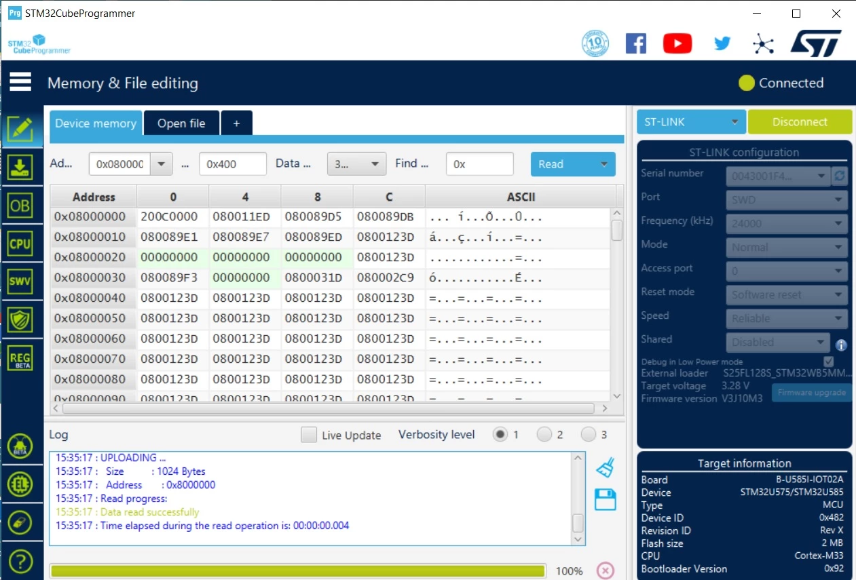This screenshot has width=856, height=580.
Task: Open the help question mark icon
Action: [20, 561]
